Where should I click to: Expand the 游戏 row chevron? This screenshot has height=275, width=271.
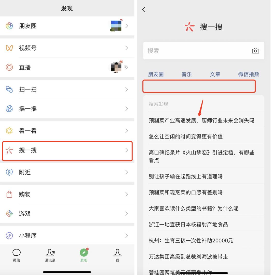127,213
